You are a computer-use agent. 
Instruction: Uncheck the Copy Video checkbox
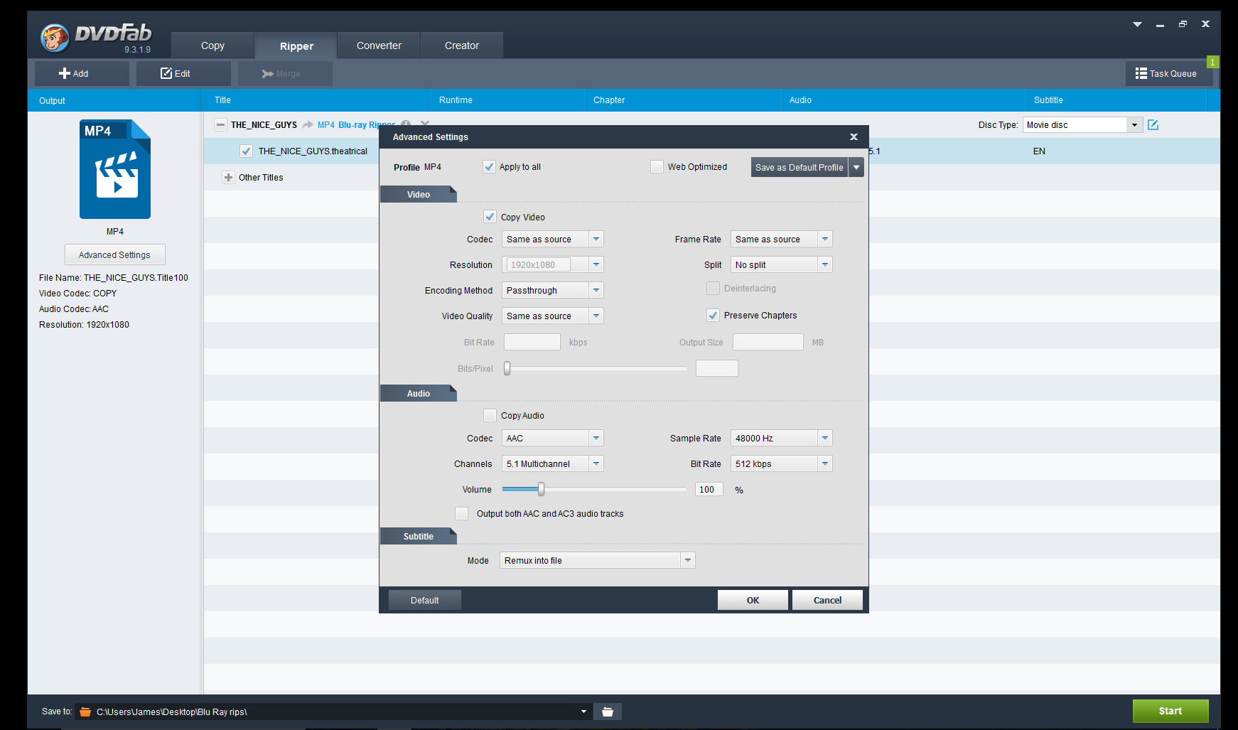pos(490,217)
